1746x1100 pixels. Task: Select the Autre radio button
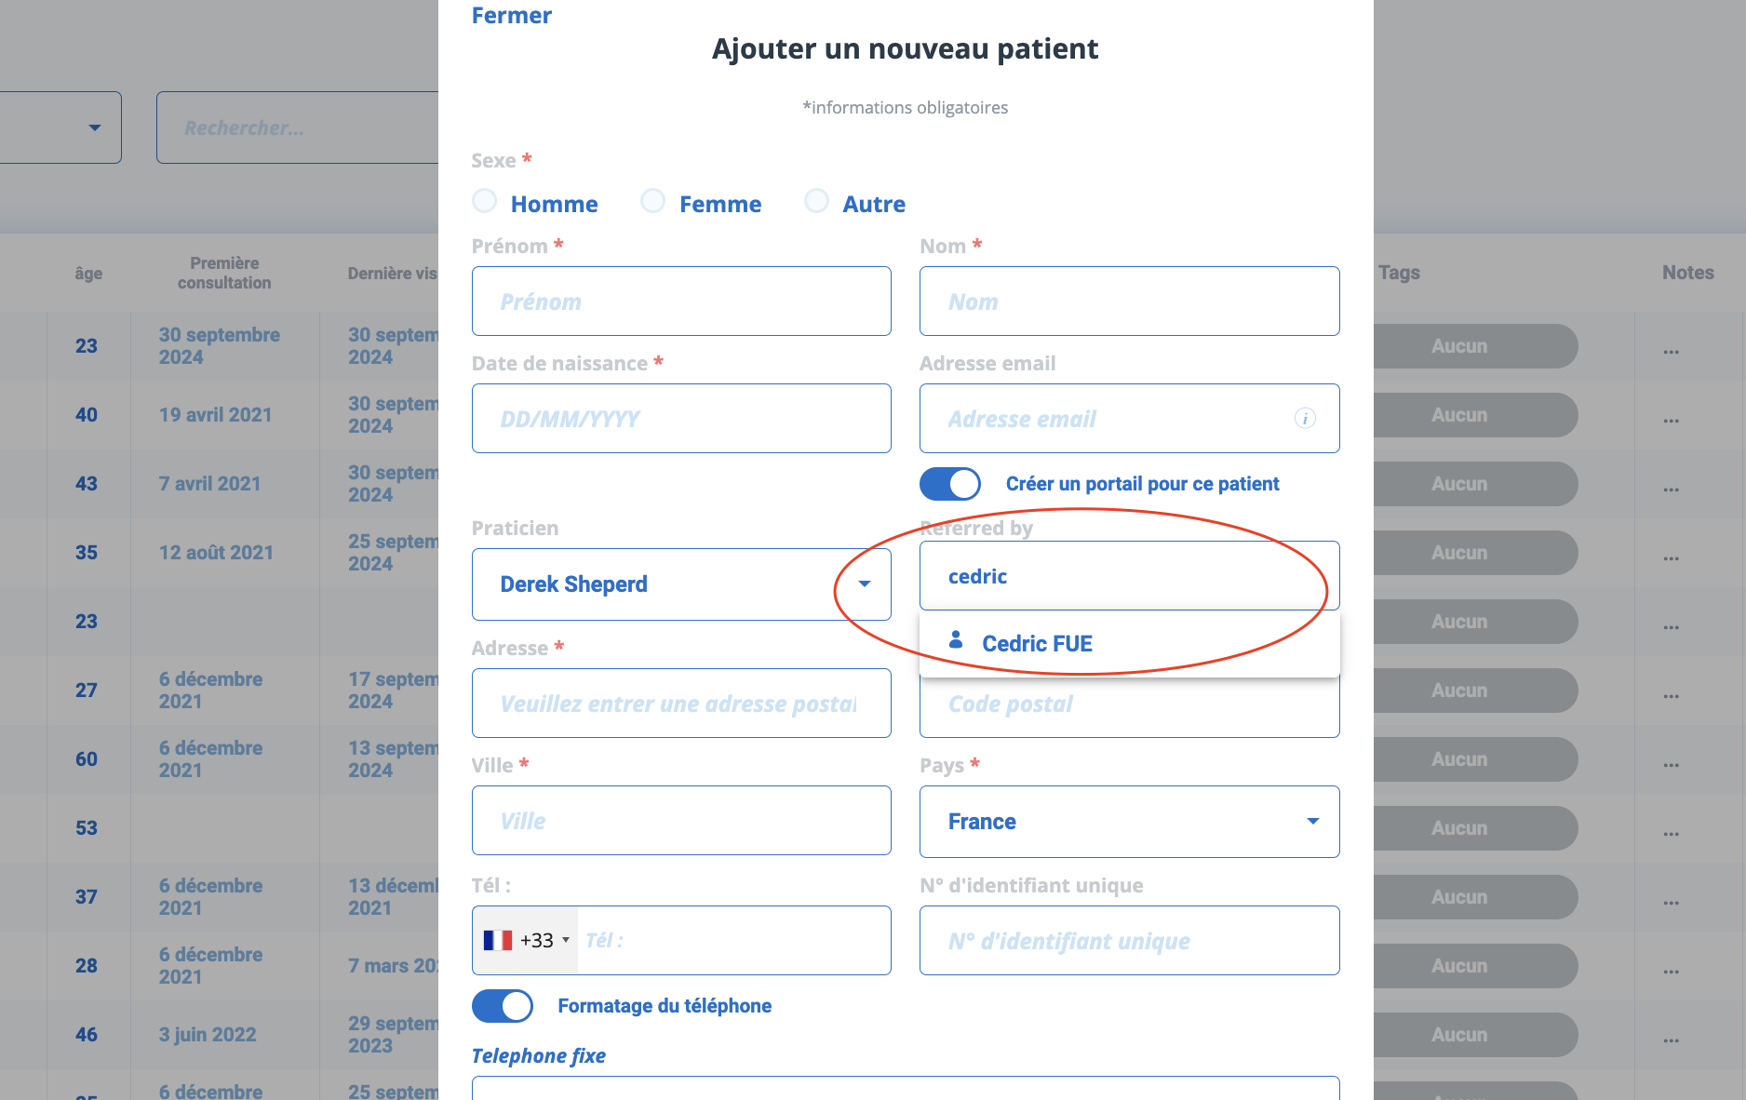(x=816, y=201)
